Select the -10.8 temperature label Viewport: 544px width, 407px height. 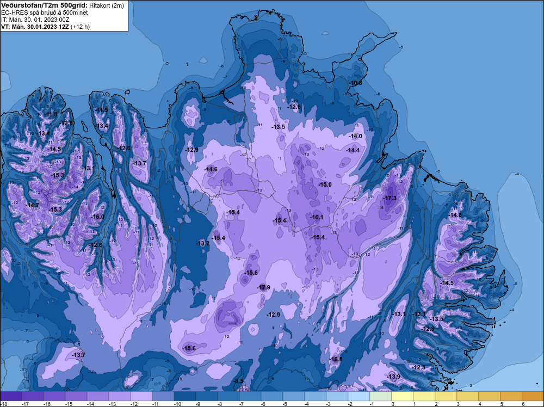[355, 83]
